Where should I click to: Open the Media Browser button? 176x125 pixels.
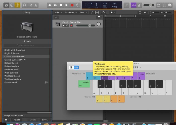pyautogui.click(x=170, y=5)
